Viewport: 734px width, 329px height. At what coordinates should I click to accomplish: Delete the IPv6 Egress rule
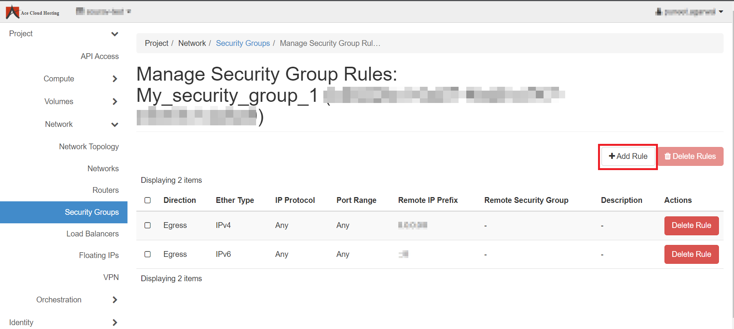point(691,255)
